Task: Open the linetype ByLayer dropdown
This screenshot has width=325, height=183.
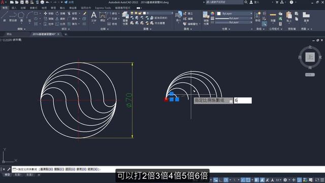Action: click(x=234, y=22)
